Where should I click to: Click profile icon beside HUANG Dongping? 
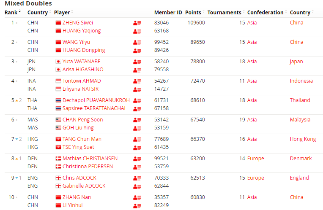pos(137,50)
